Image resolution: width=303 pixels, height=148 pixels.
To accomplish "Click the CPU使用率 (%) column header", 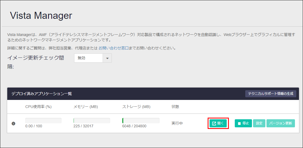I will tap(38, 107).
